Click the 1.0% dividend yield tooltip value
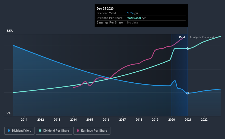 click(x=130, y=13)
